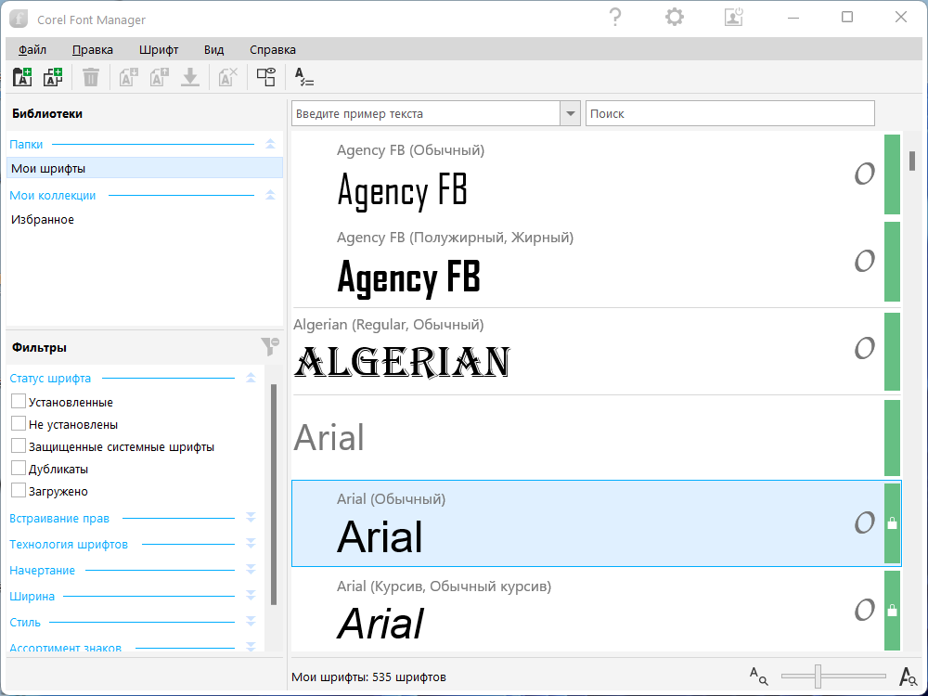Click the filters panel scrollbar
This screenshot has height=696, width=928.
pyautogui.click(x=274, y=495)
